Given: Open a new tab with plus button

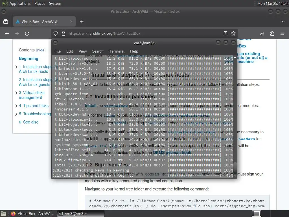Looking at the screenshot, I should pos(82,22).
